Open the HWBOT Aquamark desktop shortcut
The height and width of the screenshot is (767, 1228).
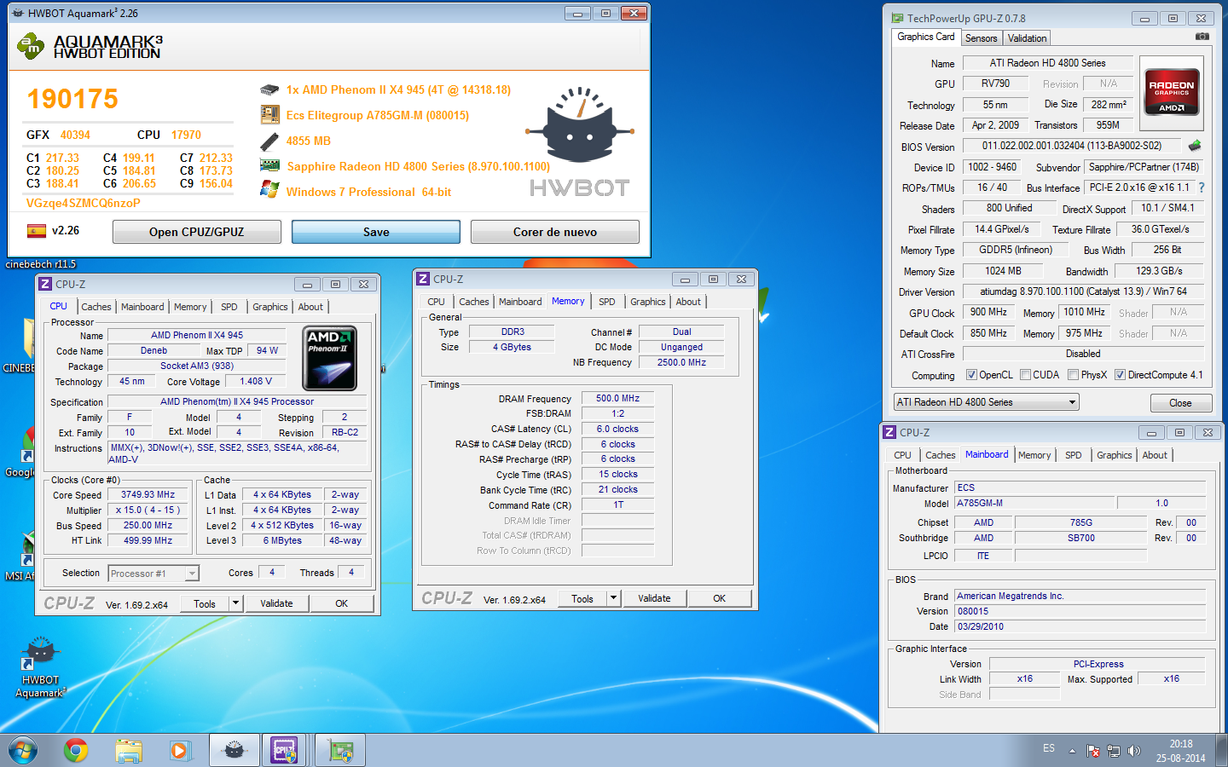(x=40, y=667)
